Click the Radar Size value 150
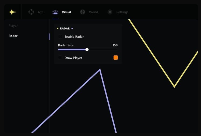 coord(115,45)
